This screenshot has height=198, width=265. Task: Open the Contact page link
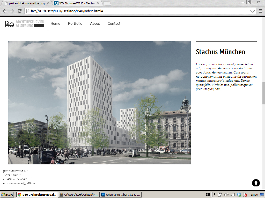(114, 23)
